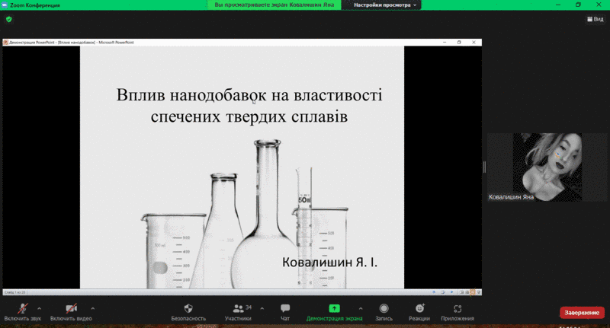Expand the arrow next to Участники

(262, 307)
